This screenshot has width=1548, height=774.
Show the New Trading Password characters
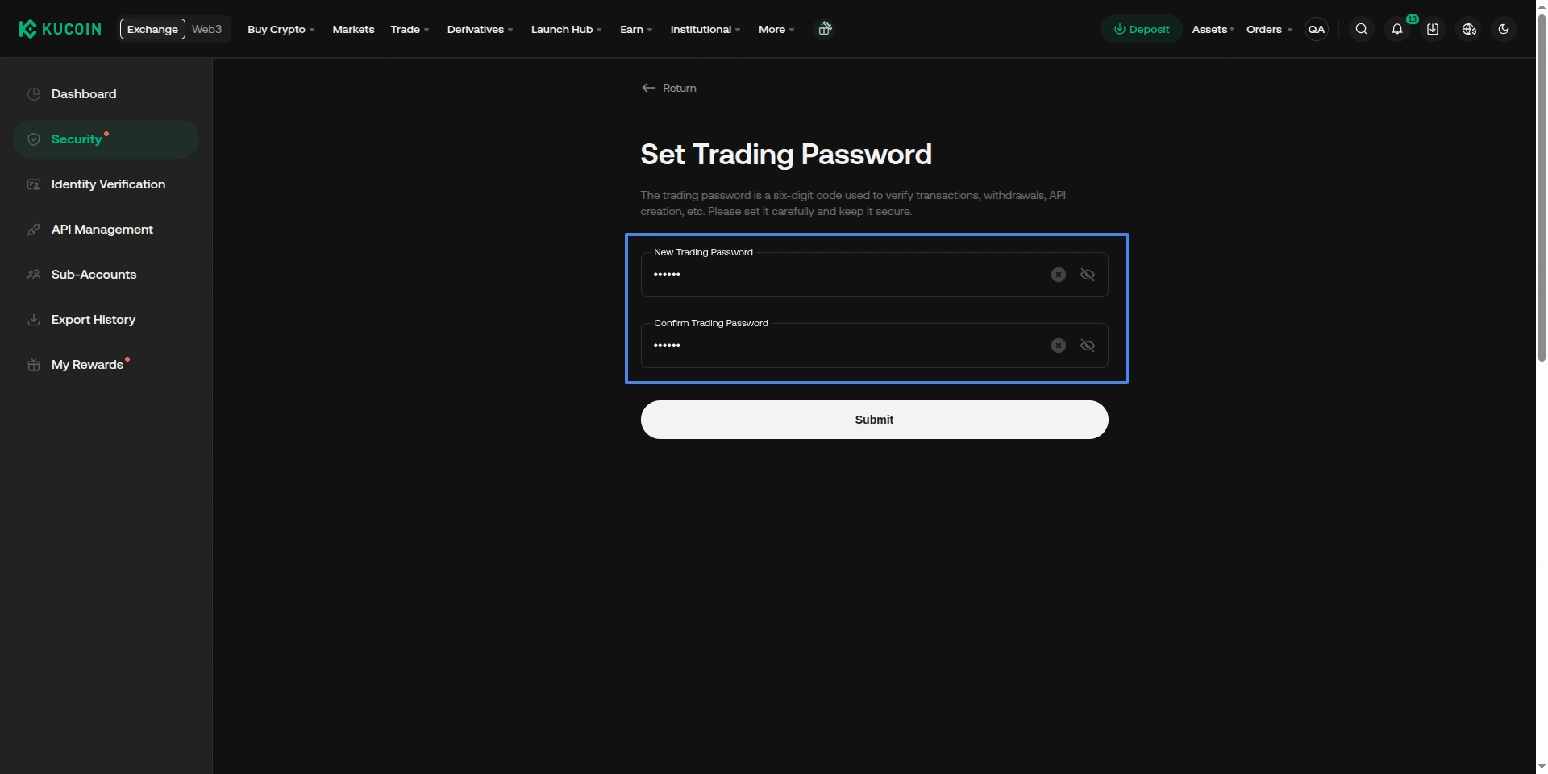coord(1088,275)
